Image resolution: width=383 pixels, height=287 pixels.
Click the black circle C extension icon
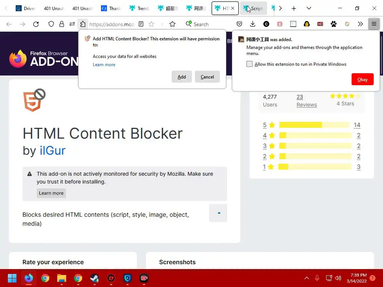266,24
